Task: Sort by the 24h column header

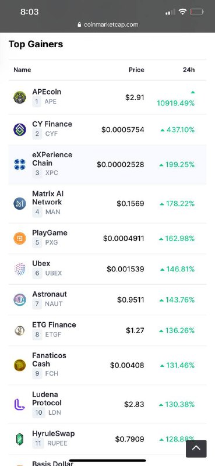Action: pyautogui.click(x=189, y=70)
